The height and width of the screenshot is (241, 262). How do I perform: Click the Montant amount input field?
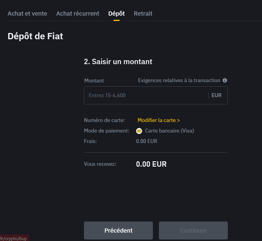(x=145, y=95)
